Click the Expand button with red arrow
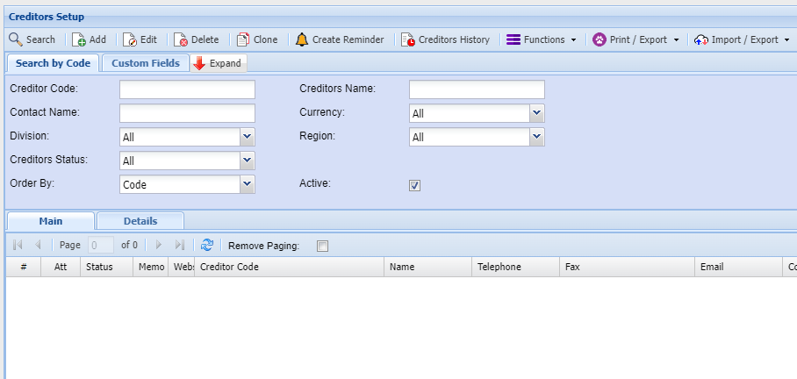The image size is (797, 379). [x=219, y=63]
